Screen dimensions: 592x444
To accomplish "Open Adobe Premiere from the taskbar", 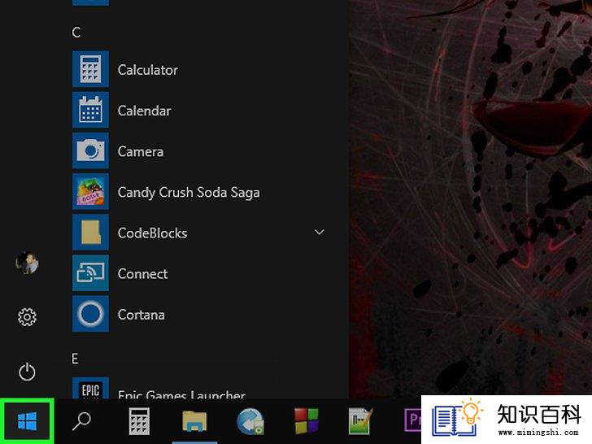I will (412, 420).
